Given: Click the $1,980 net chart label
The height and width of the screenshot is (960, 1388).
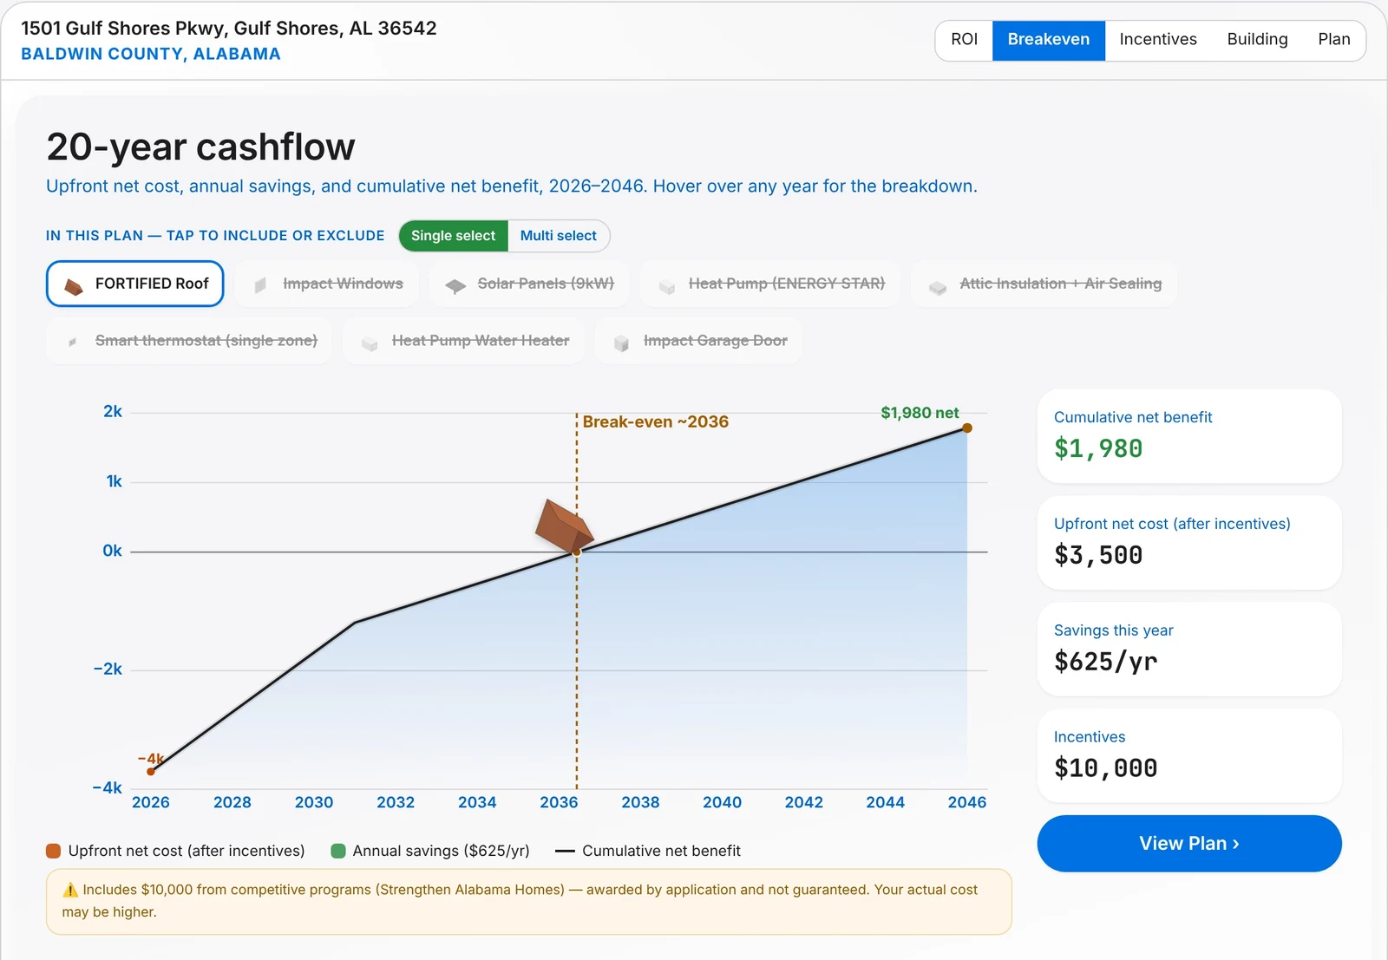Looking at the screenshot, I should coord(920,413).
